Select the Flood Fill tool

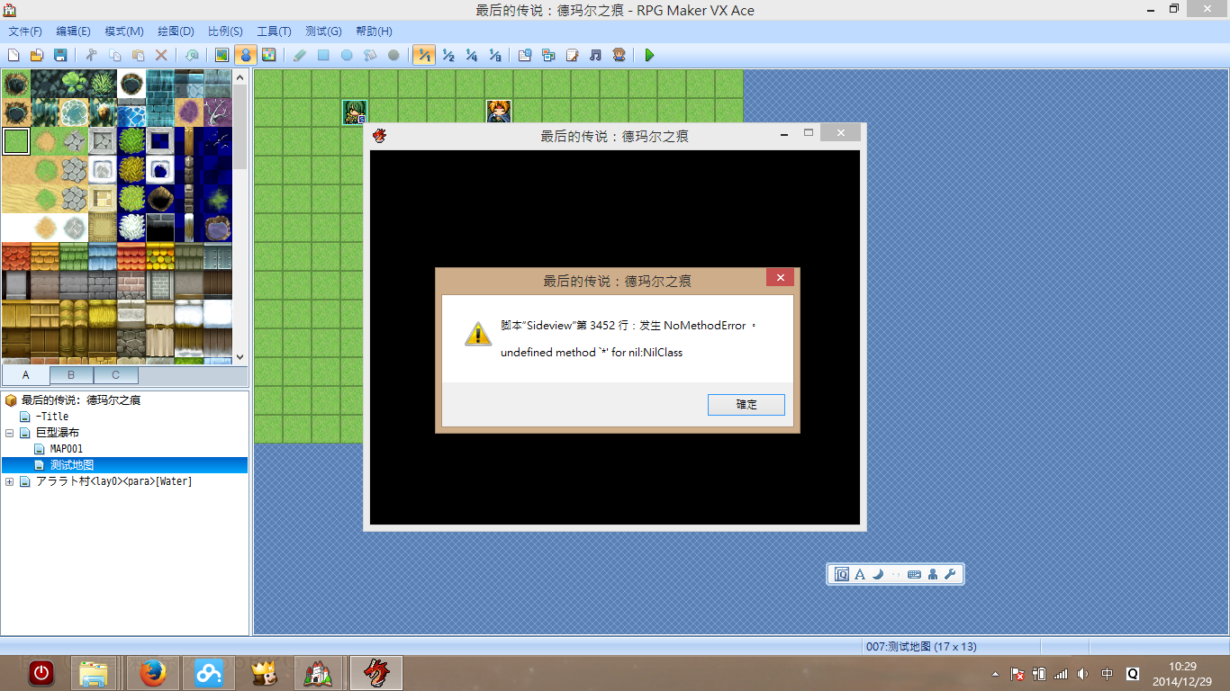[x=370, y=55]
